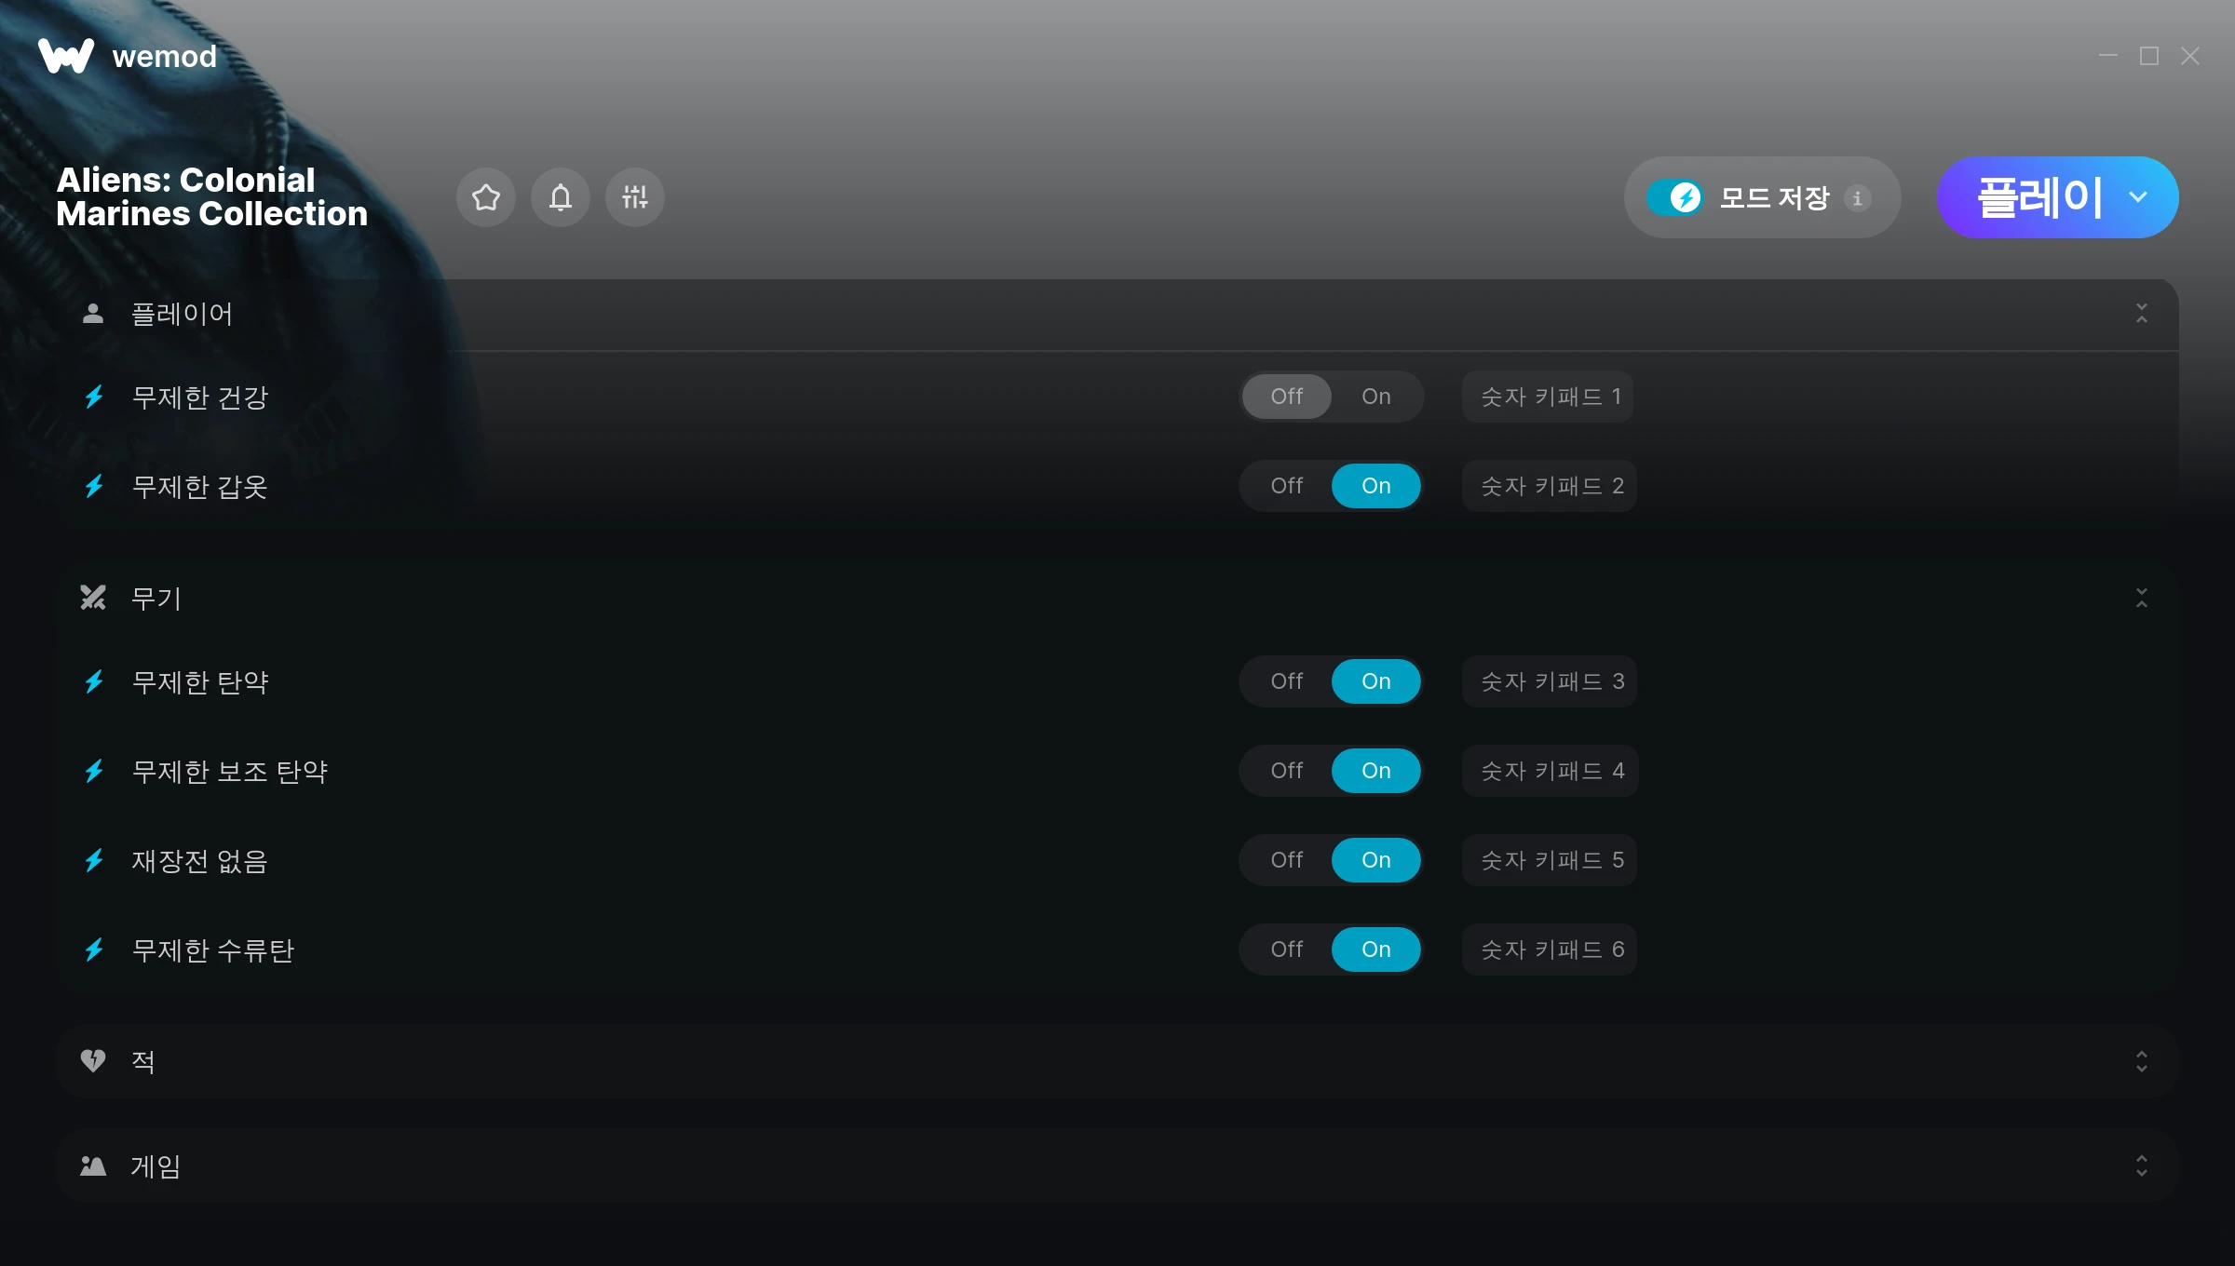Change the 숫자 키패드 3 hotkey
The width and height of the screenshot is (2235, 1266).
tap(1551, 681)
